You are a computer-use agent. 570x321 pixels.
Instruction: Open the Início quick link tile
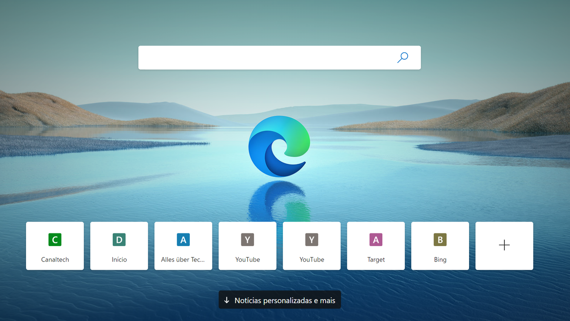[119, 246]
